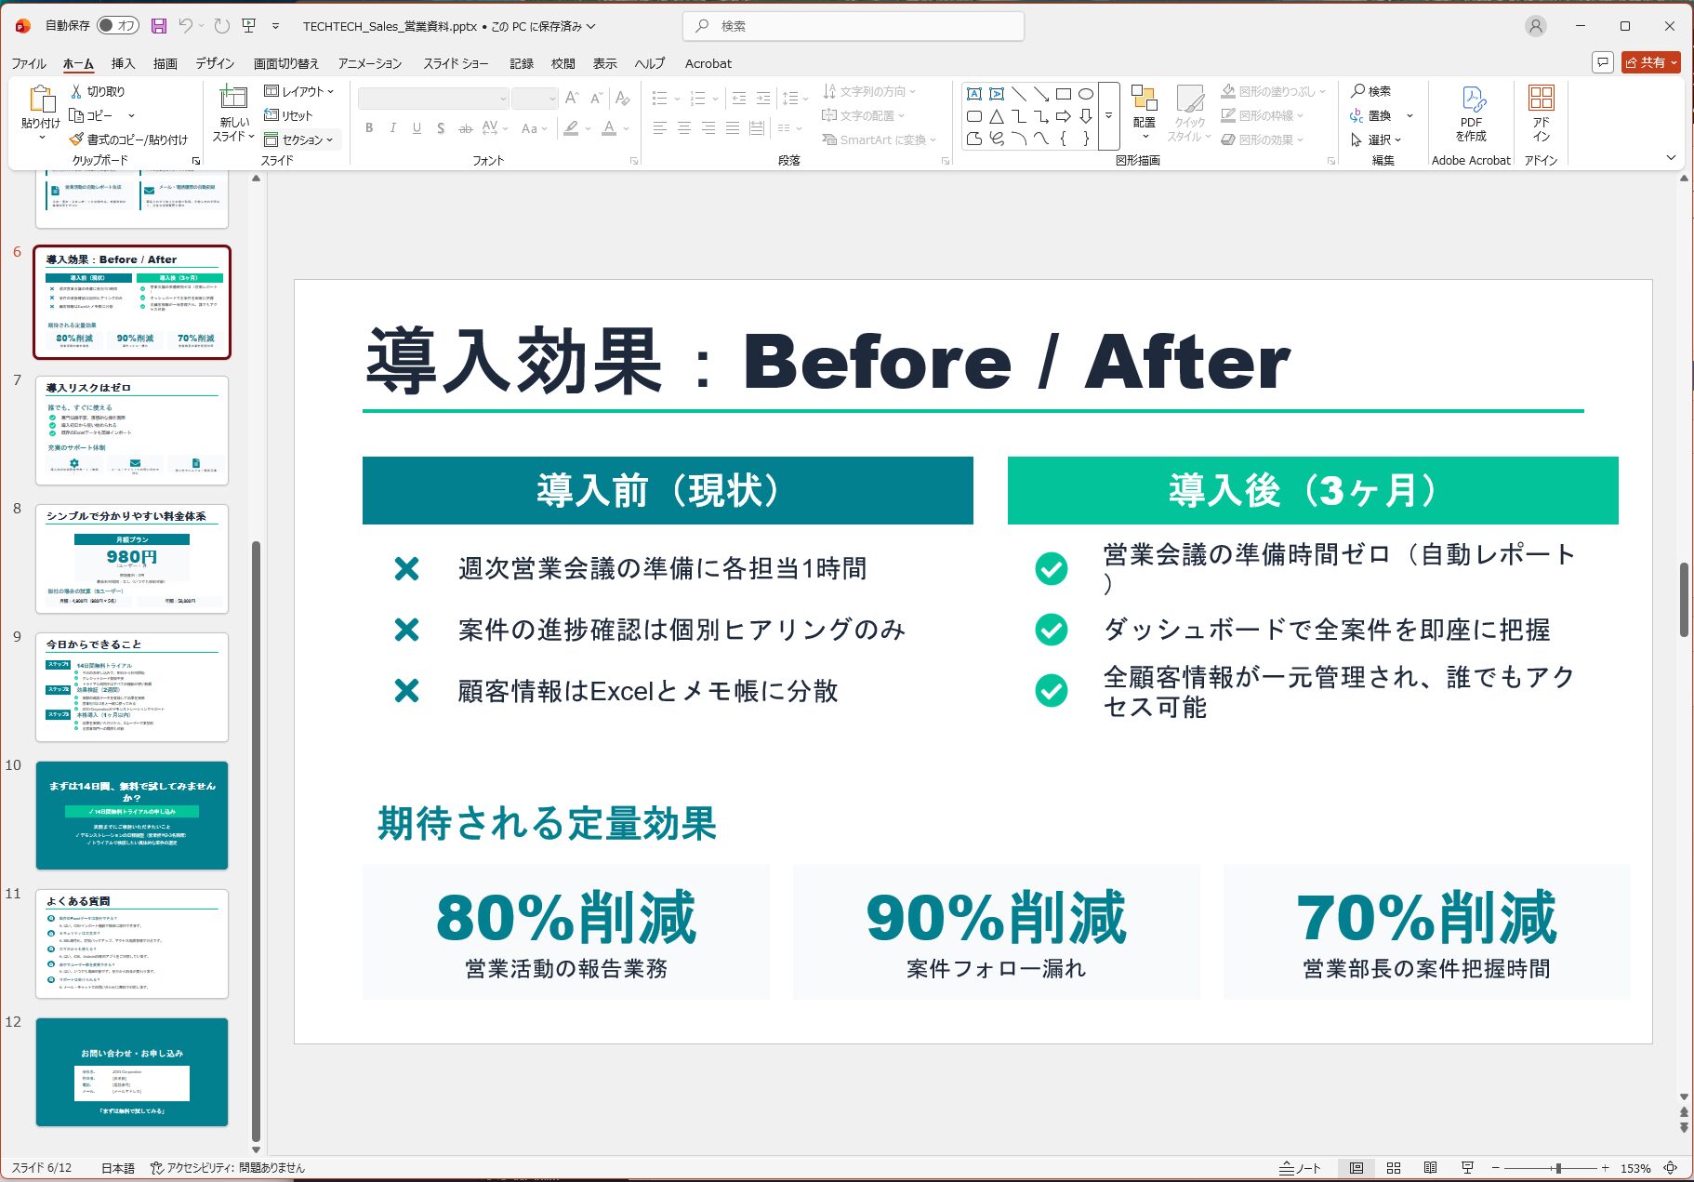
Task: Start slideshow from the quick access icon
Action: 248,26
